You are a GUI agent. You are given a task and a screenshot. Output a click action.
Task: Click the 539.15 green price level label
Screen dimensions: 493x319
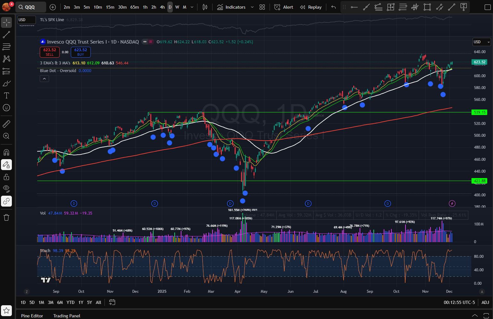tap(480, 112)
